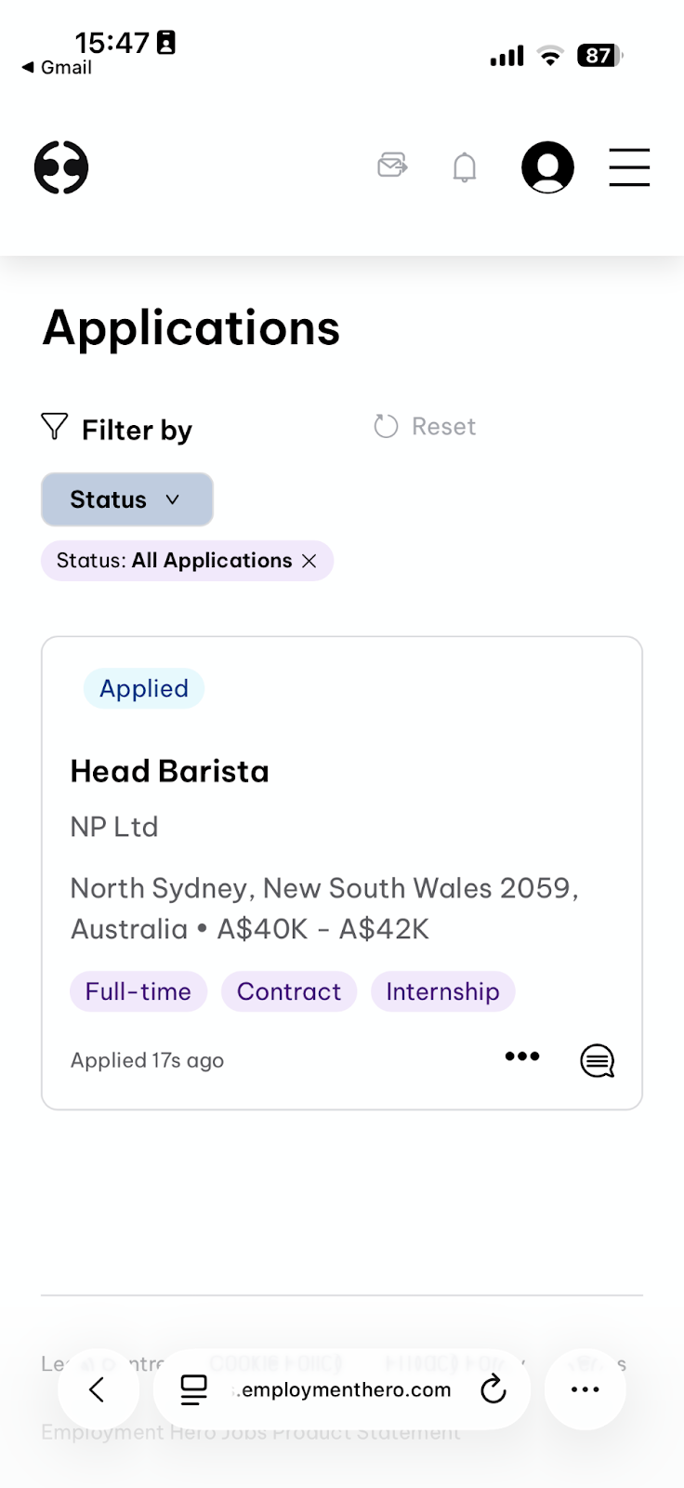Viewport: 684px width, 1488px height.
Task: Open the page tabs icon beside URL
Action: [x=193, y=1389]
